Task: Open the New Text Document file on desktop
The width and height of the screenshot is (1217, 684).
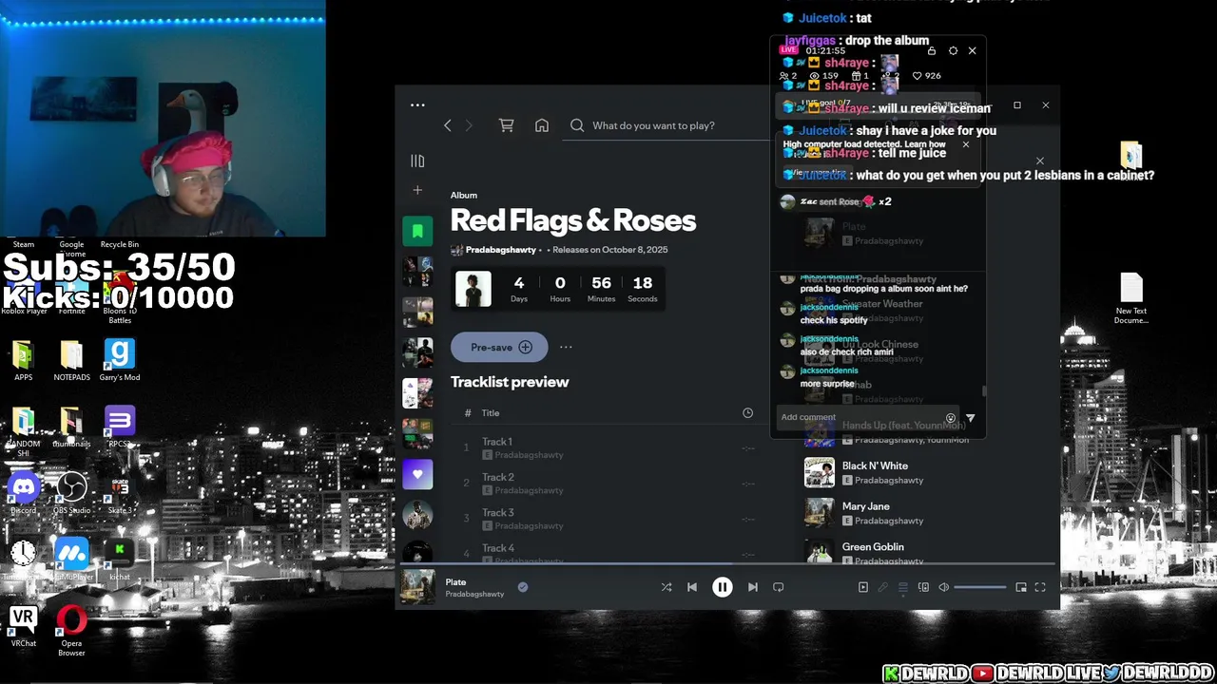Action: coord(1130,298)
